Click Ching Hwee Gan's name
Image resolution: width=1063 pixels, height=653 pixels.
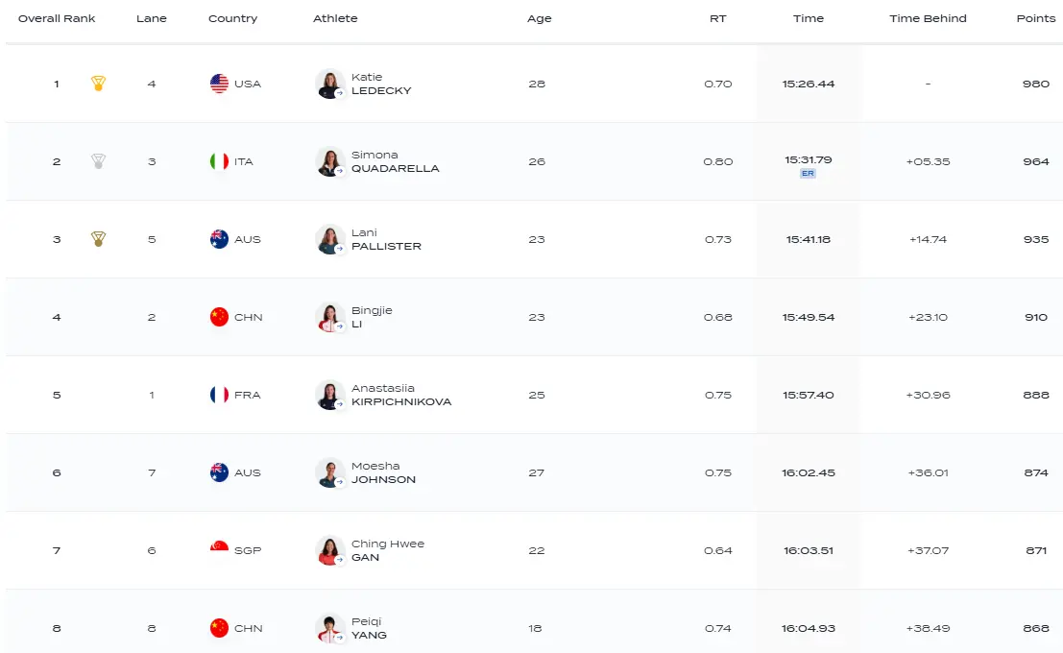tap(388, 550)
